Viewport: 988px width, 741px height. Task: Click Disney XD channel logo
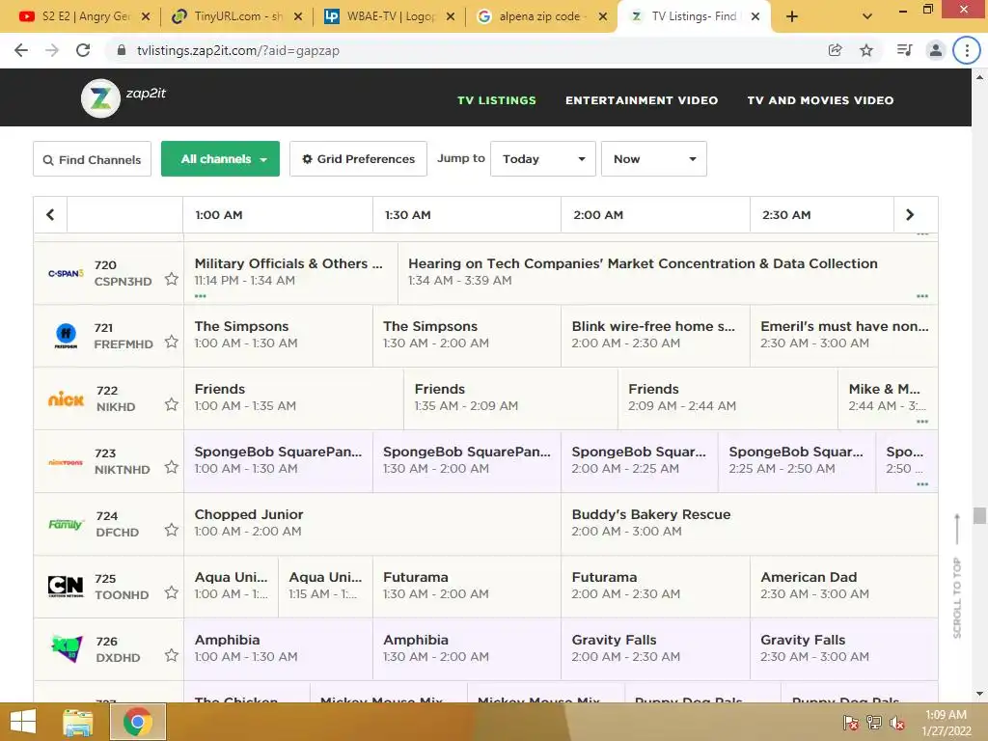tap(66, 649)
